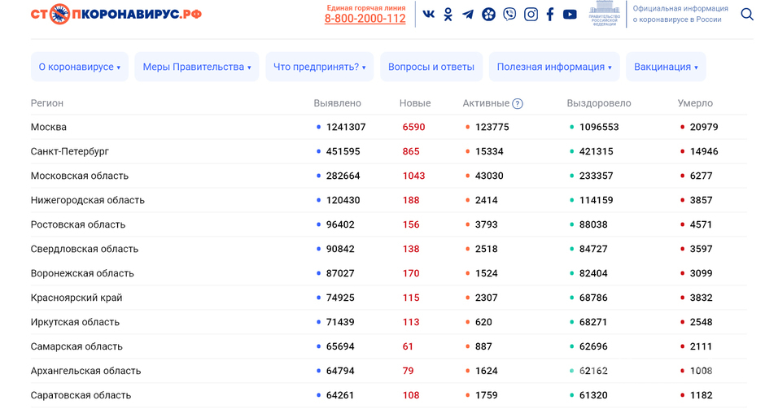The image size is (765, 409).
Task: Select the Москва region row
Action: click(x=49, y=127)
